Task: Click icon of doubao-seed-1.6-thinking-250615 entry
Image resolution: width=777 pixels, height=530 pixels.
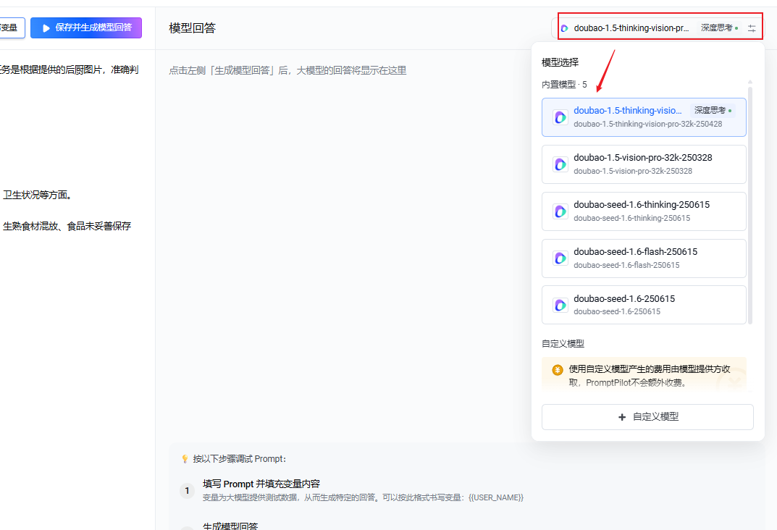Action: [x=560, y=211]
